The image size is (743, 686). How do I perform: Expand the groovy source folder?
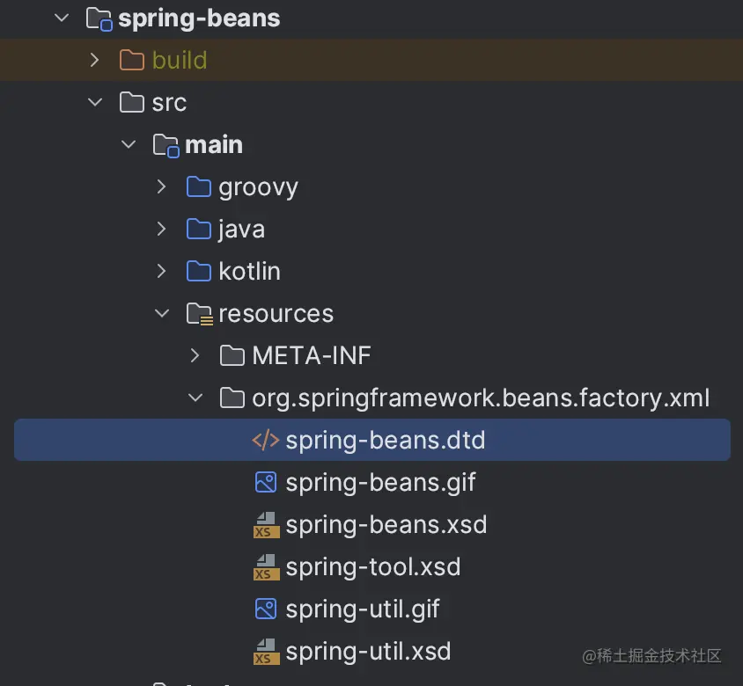161,187
